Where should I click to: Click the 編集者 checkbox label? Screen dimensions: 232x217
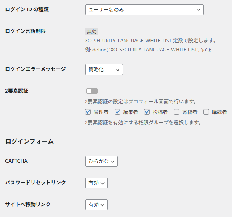[130, 112]
